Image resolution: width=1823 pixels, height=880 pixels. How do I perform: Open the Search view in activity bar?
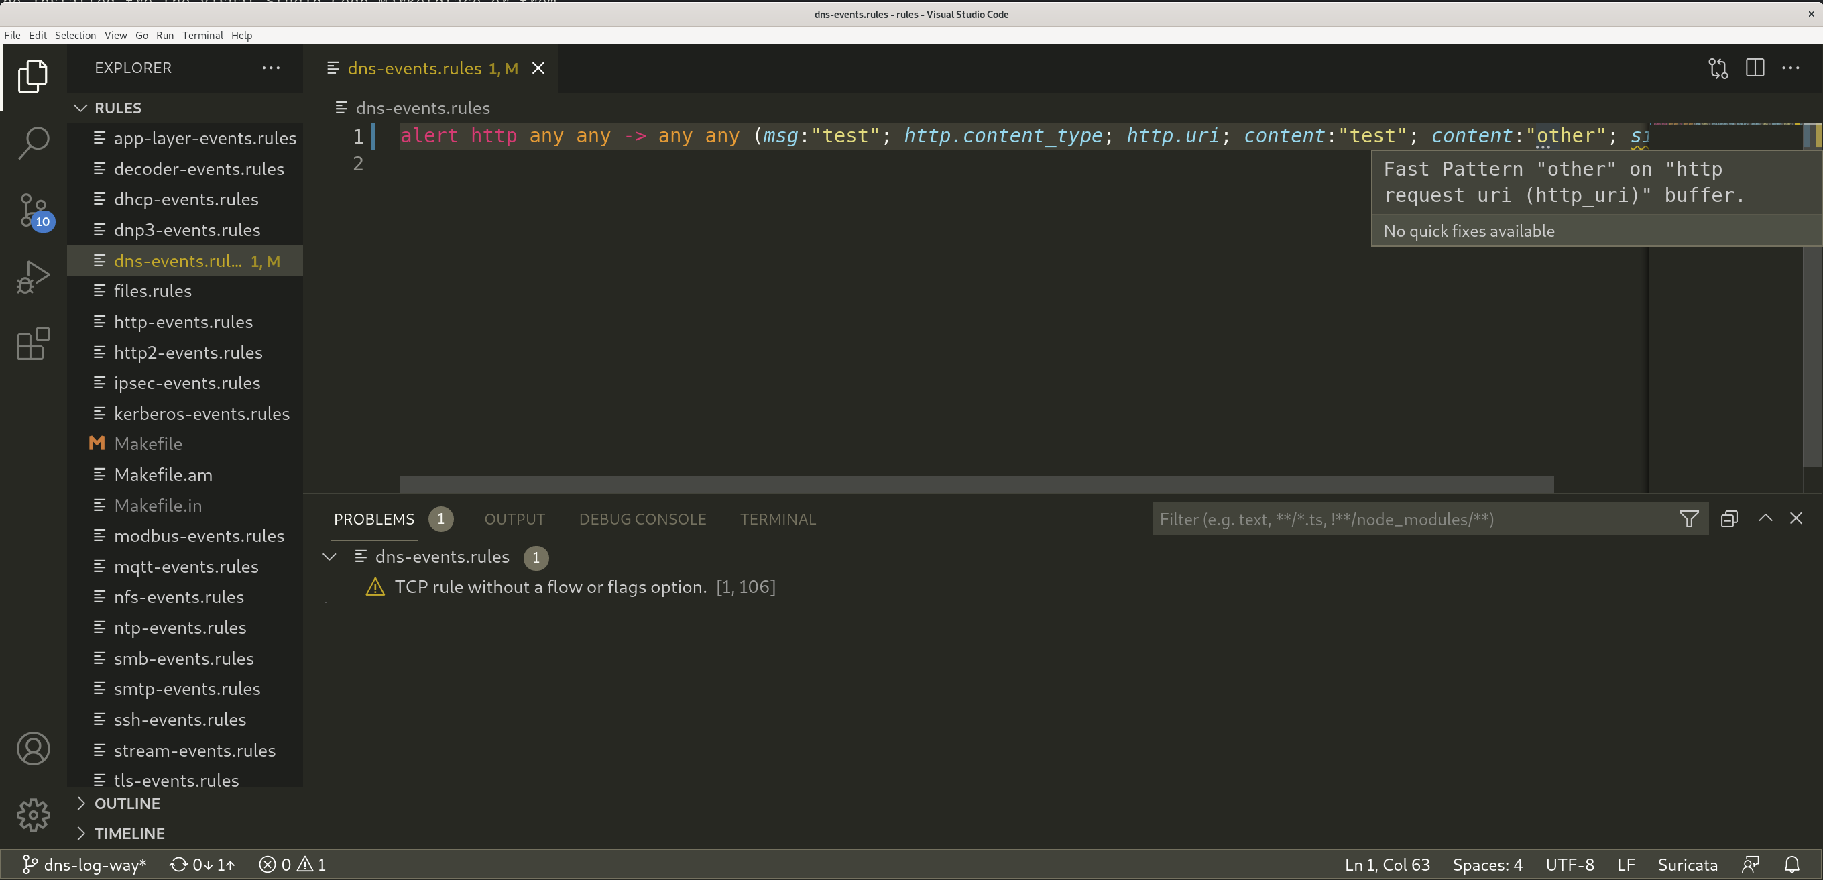pyautogui.click(x=34, y=142)
